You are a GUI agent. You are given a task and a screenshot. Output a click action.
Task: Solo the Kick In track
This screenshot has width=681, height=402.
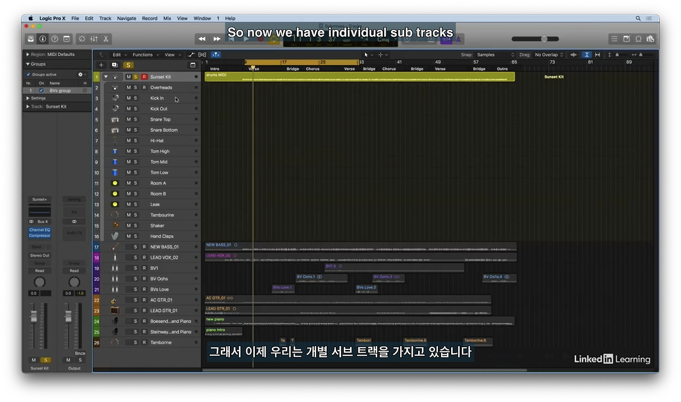coord(136,98)
